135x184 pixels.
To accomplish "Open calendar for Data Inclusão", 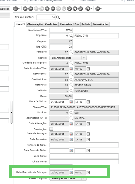I will [x=71, y=140].
